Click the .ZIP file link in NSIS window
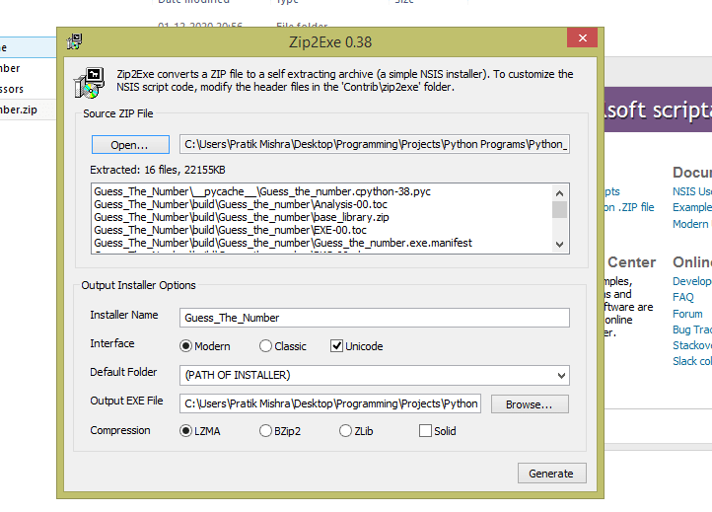This screenshot has height=512, width=712. point(629,207)
